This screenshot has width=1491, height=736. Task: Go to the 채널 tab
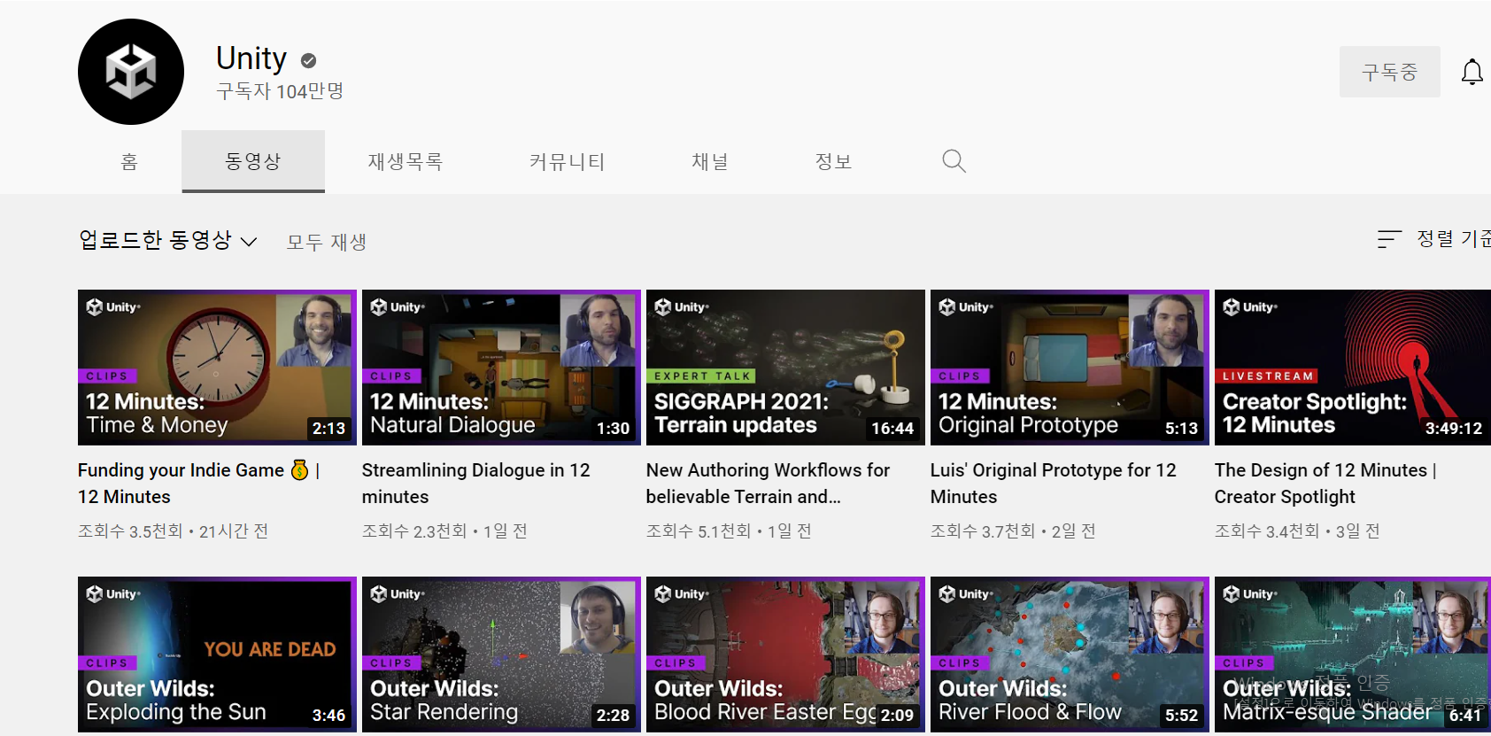710,161
